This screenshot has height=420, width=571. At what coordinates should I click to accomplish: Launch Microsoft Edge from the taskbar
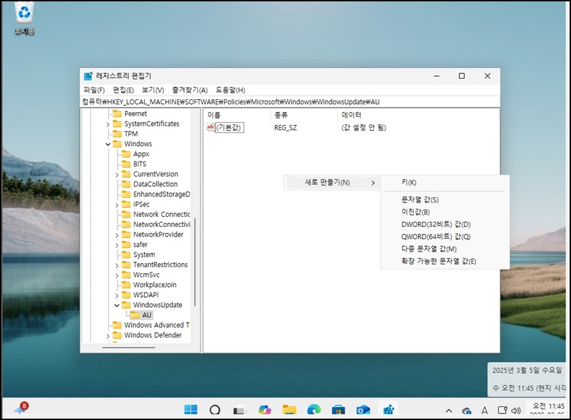coord(313,410)
